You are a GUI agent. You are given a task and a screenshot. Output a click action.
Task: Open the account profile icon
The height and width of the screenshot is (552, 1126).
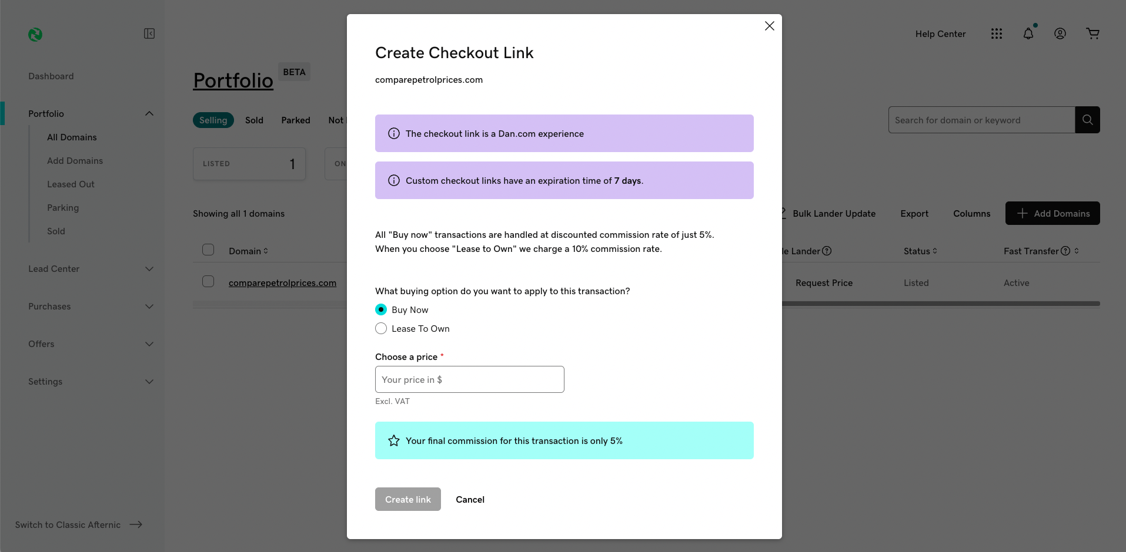tap(1060, 33)
